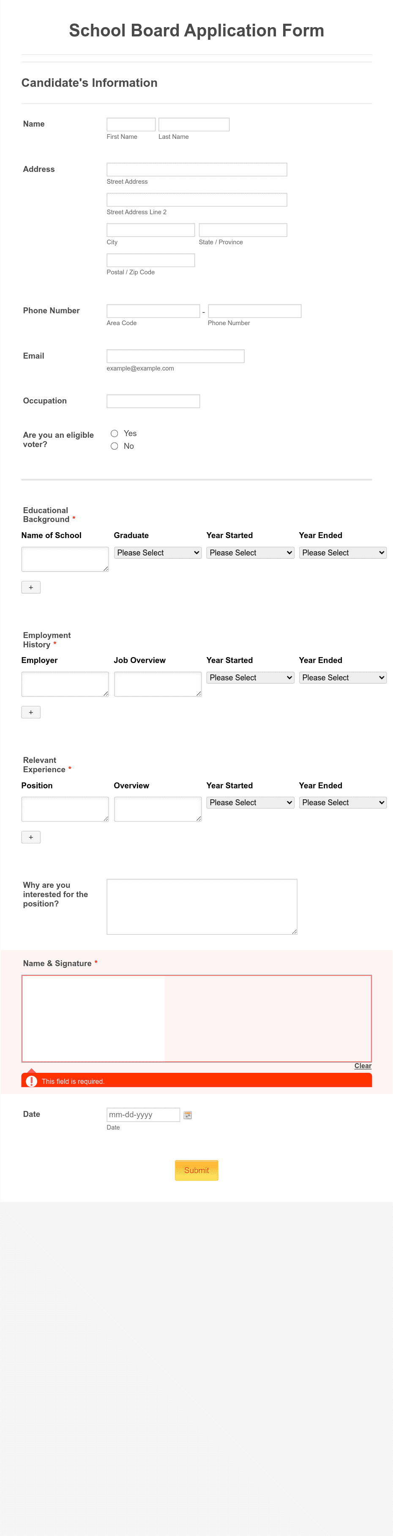Open Year Ended dropdown in Relevant Experience
This screenshot has width=393, height=1536.
[342, 802]
